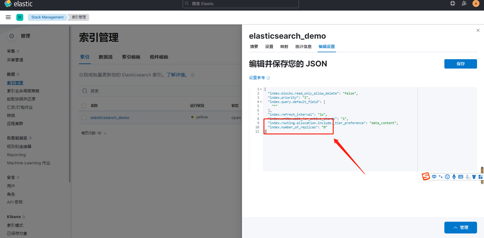This screenshot has height=238, width=484.
Task: Click the help icon beside 安全
Action: (x=18, y=178)
